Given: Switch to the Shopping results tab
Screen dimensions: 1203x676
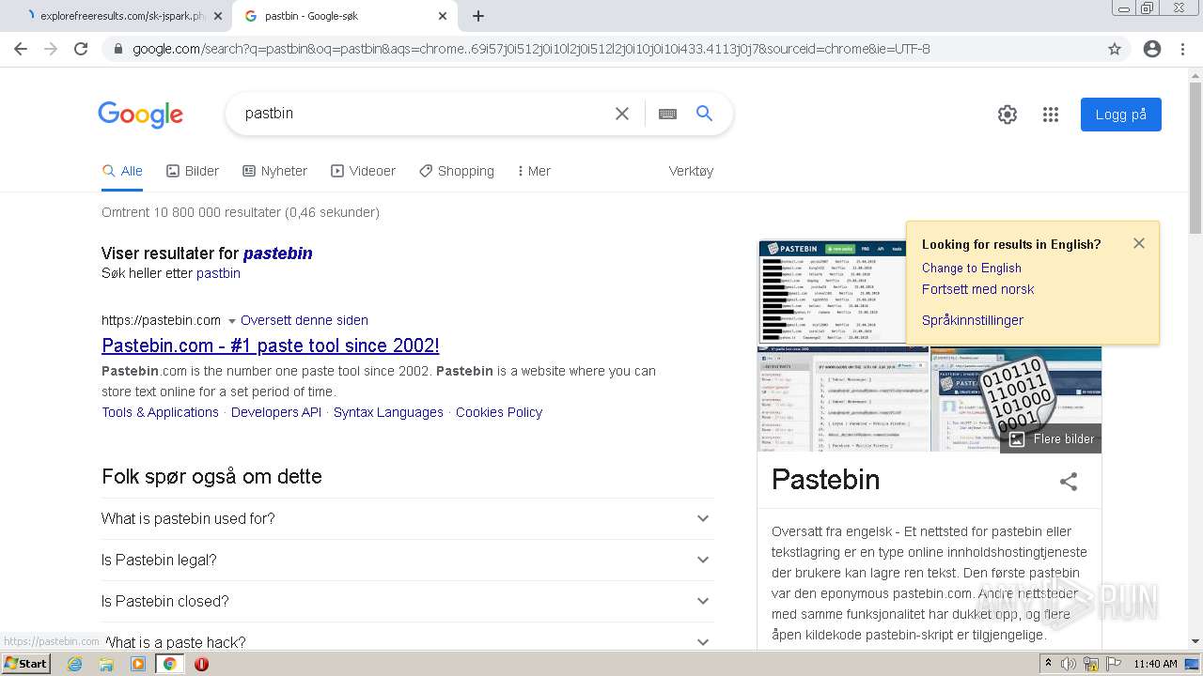Looking at the screenshot, I should [457, 171].
